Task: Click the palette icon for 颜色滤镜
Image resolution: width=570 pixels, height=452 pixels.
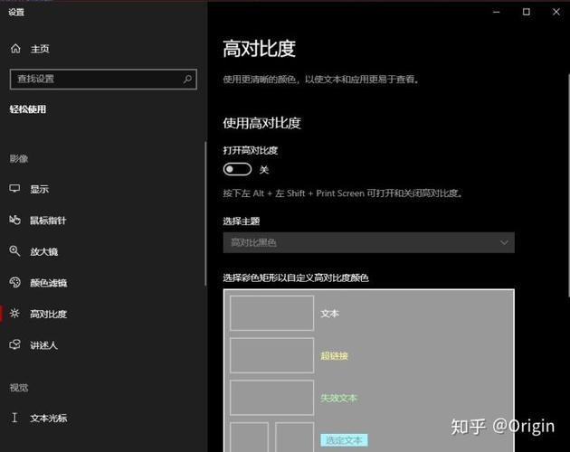Action: coord(14,282)
